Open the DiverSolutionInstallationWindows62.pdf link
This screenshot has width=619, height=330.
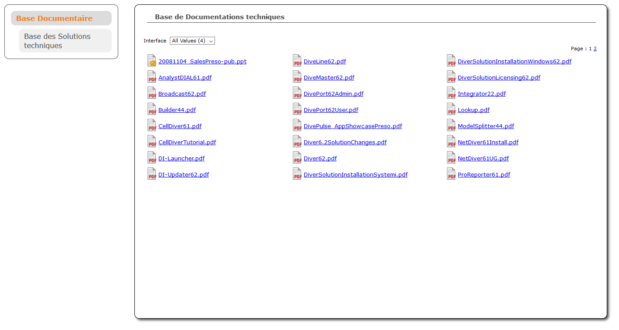(514, 61)
